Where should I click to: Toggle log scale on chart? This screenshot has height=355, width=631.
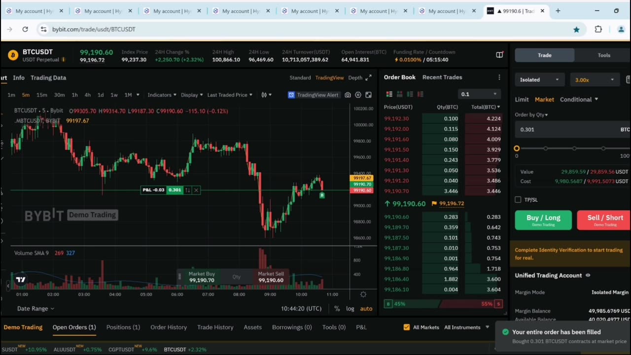(x=350, y=309)
